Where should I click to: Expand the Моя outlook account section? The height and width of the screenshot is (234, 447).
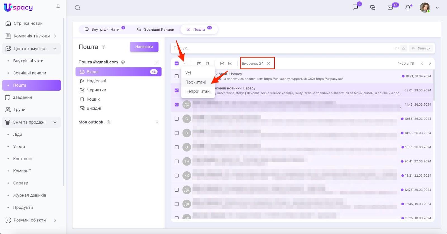tap(157, 122)
